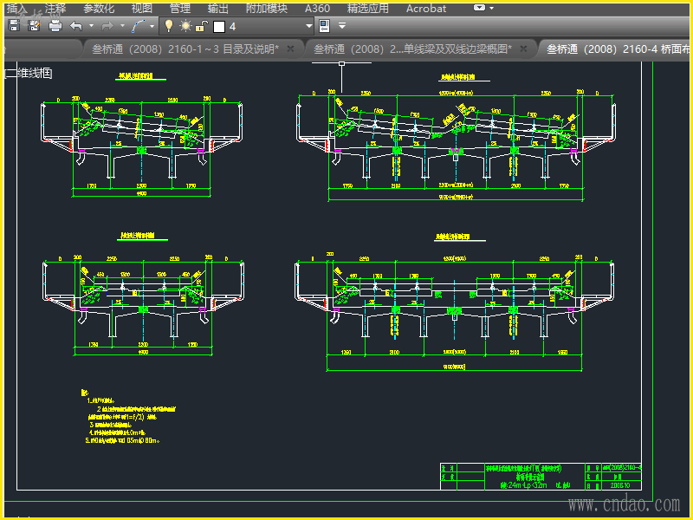
Task: Click the Redo arrow icon
Action: 107,26
